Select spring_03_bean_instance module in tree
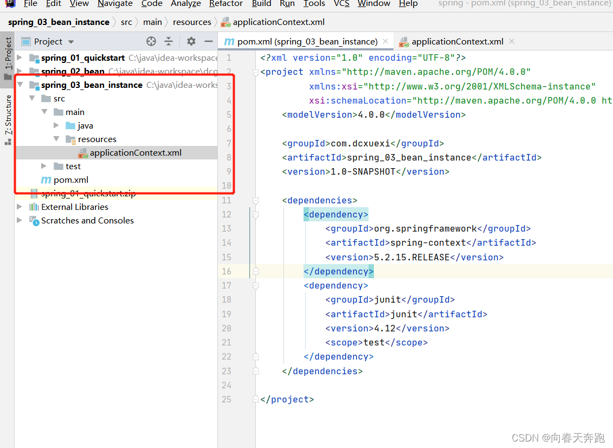613x448 pixels. coord(92,85)
